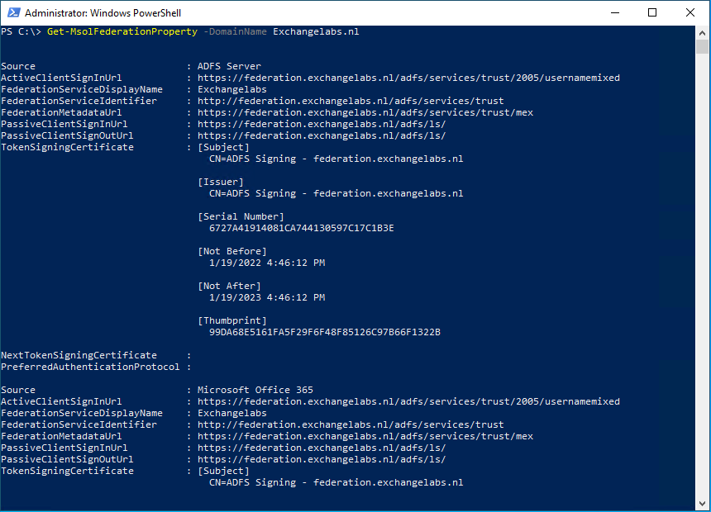Viewport: 711px width, 512px height.
Task: Click the vertical scrollbar thumb
Action: click(x=702, y=46)
